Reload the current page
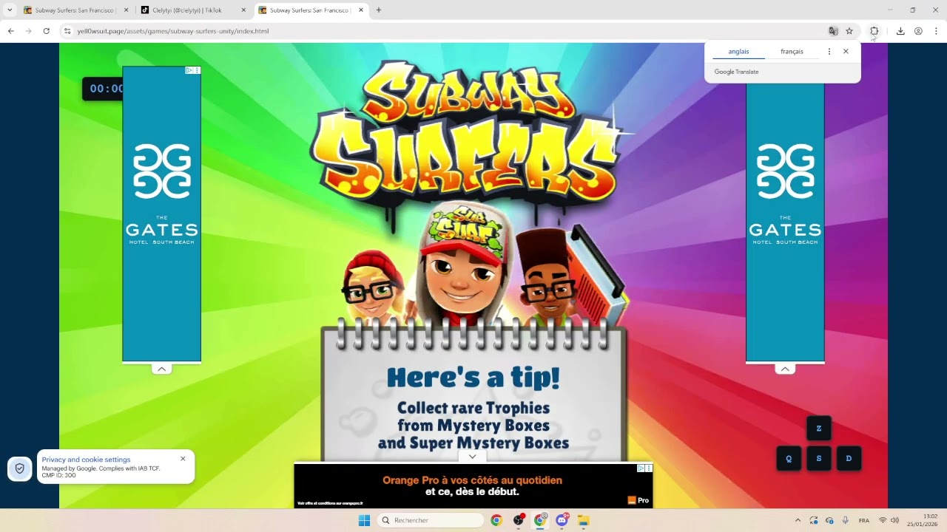Image resolution: width=947 pixels, height=532 pixels. pos(46,31)
